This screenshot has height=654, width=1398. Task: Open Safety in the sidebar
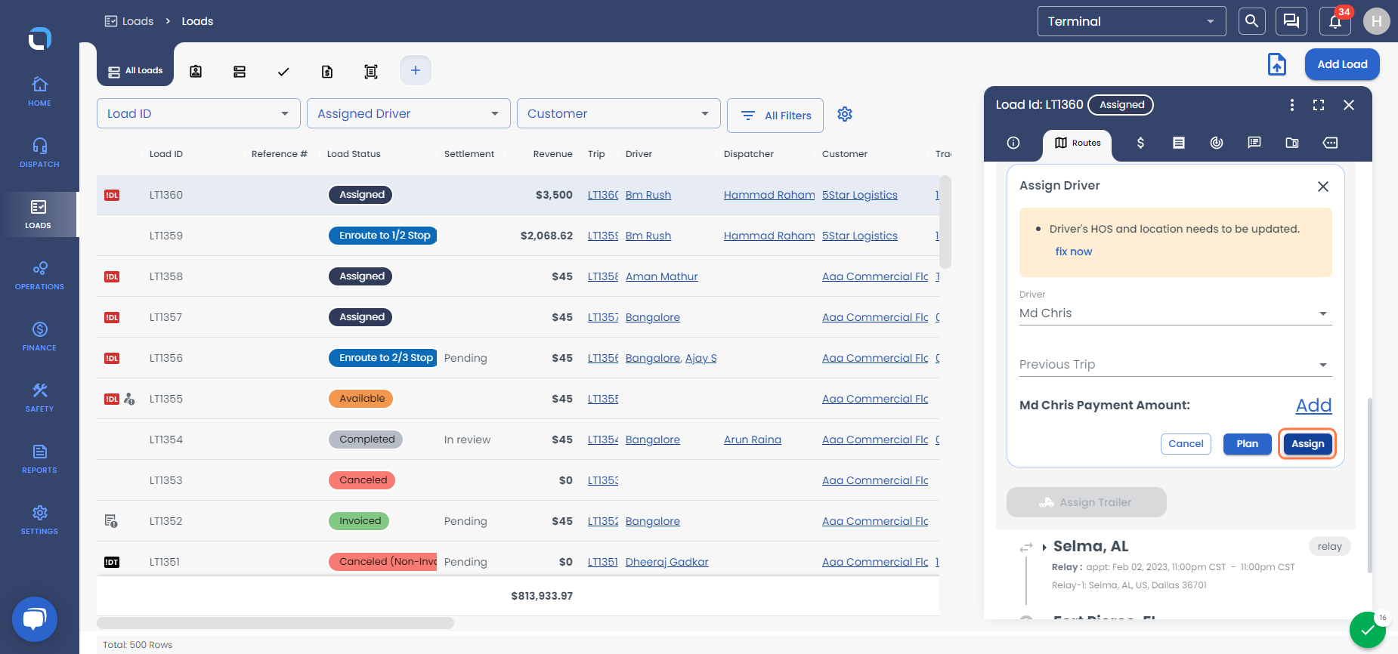(x=39, y=397)
